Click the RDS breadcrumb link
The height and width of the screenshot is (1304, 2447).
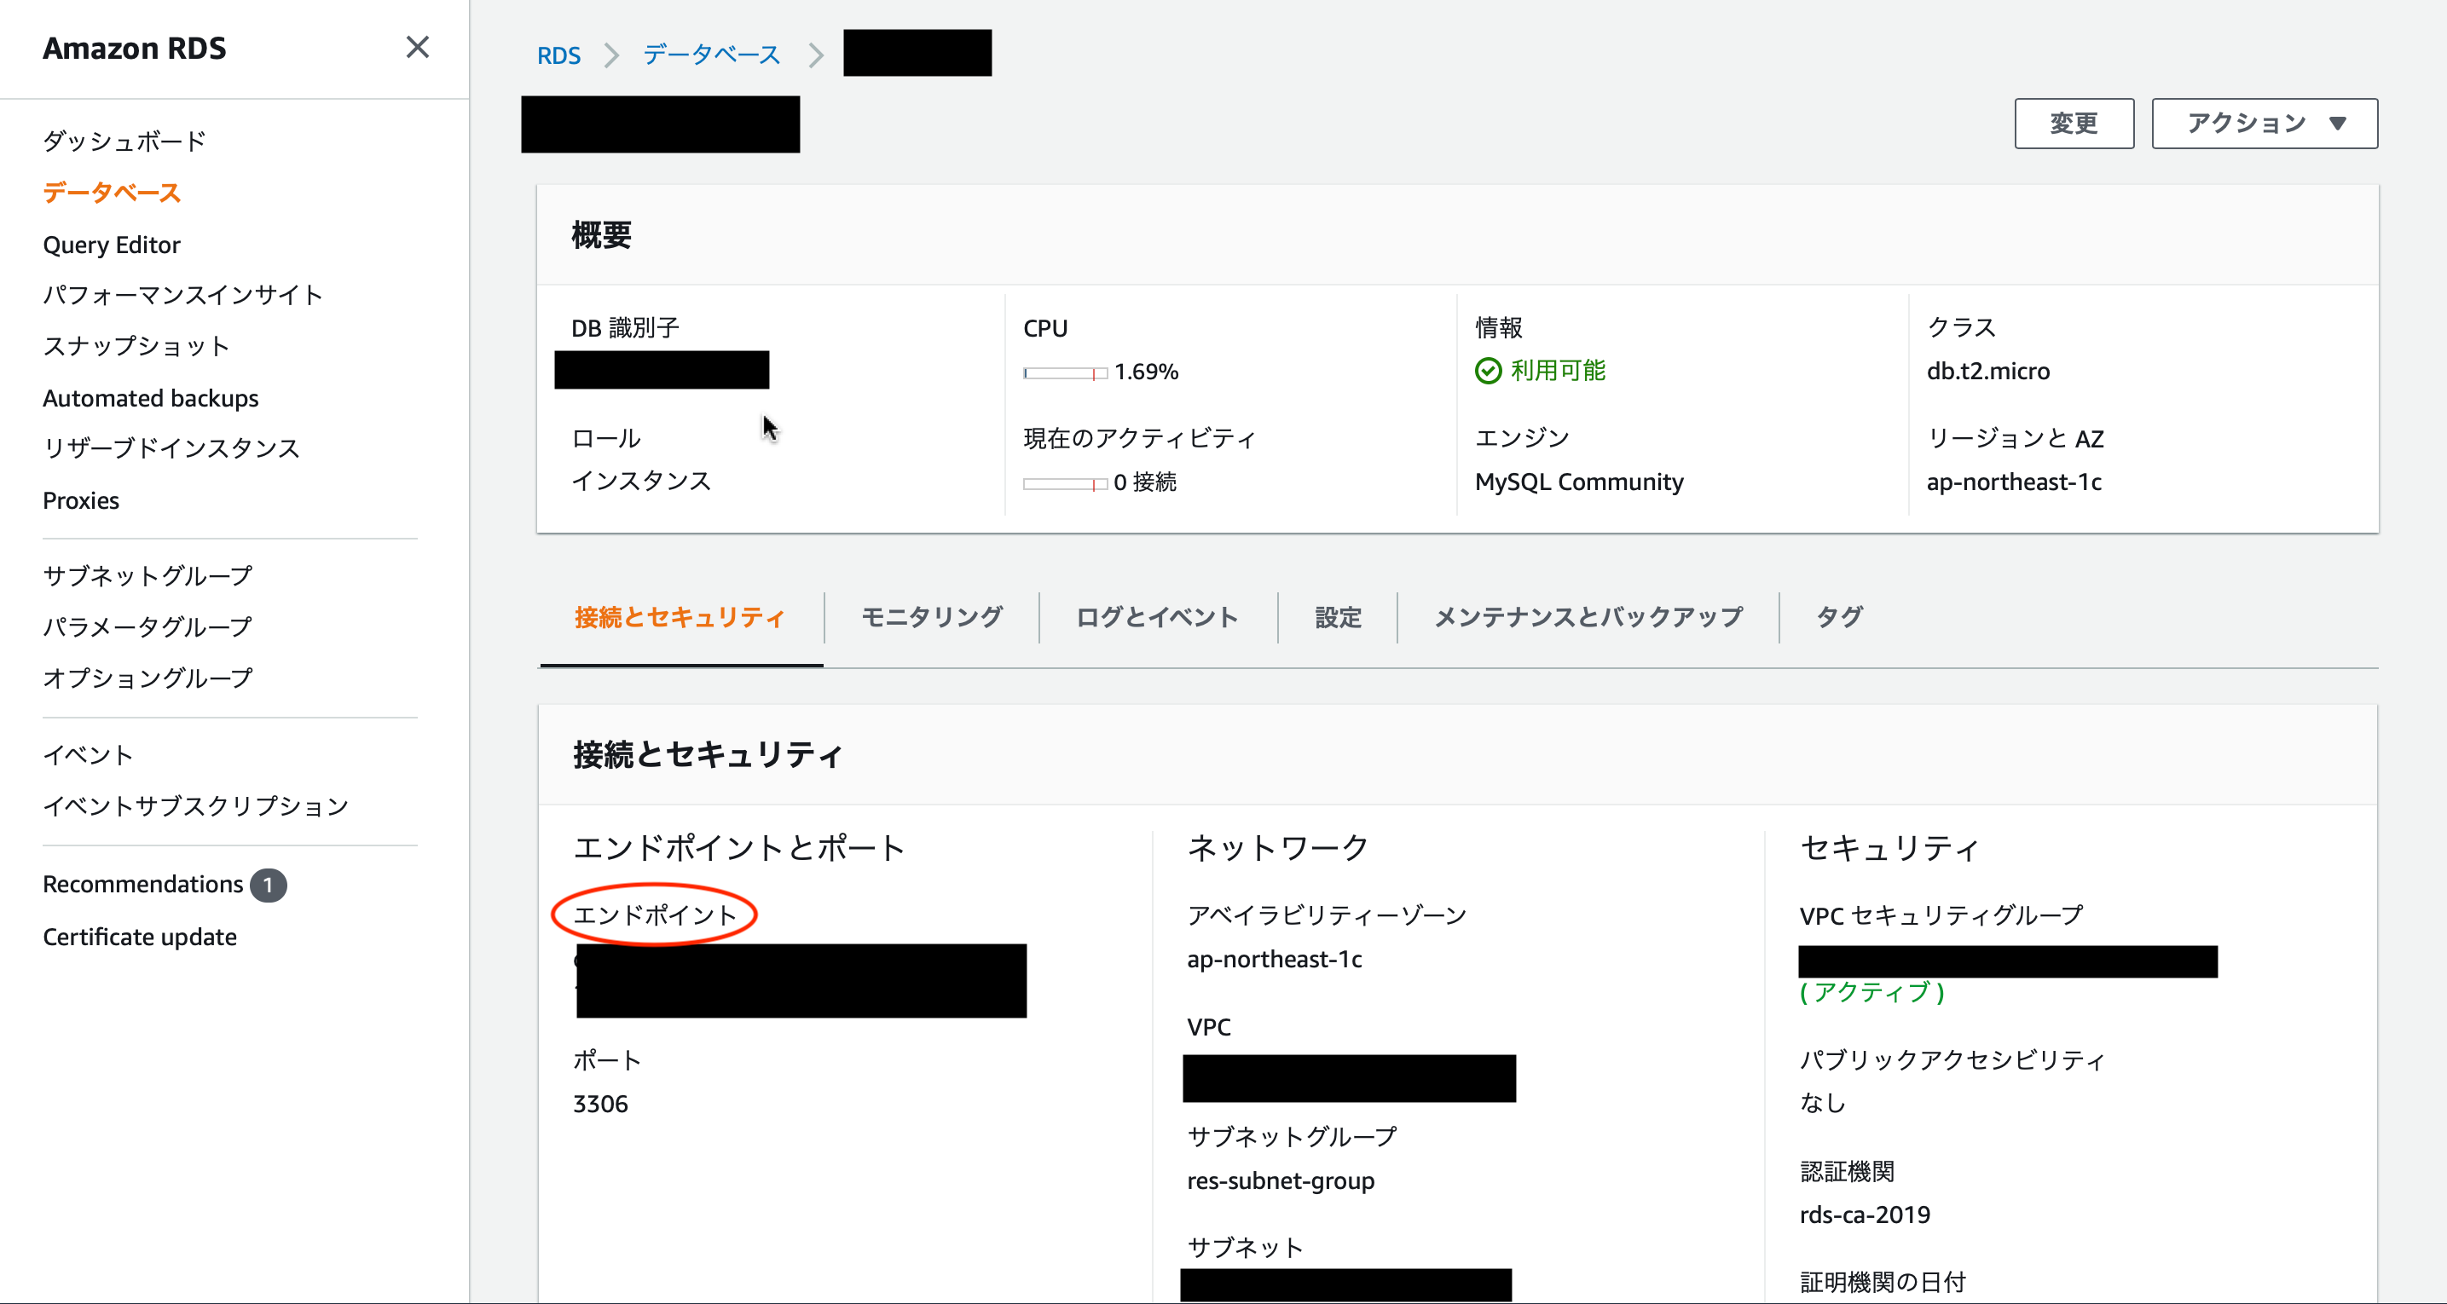point(559,55)
